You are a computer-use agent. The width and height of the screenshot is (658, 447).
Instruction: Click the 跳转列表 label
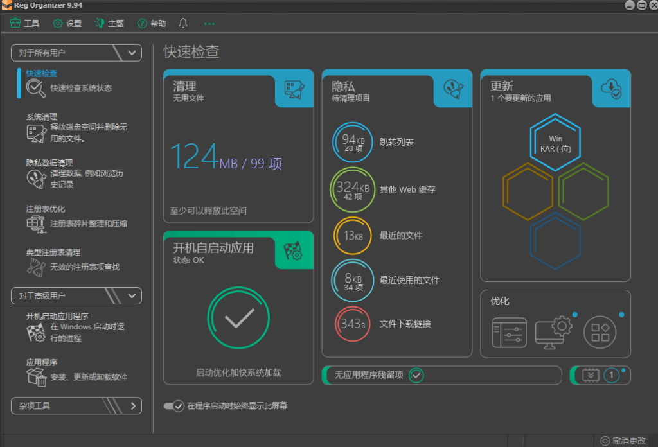396,143
